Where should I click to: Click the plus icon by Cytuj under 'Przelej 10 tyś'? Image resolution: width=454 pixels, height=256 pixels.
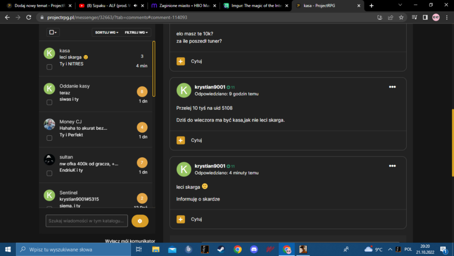tap(181, 140)
